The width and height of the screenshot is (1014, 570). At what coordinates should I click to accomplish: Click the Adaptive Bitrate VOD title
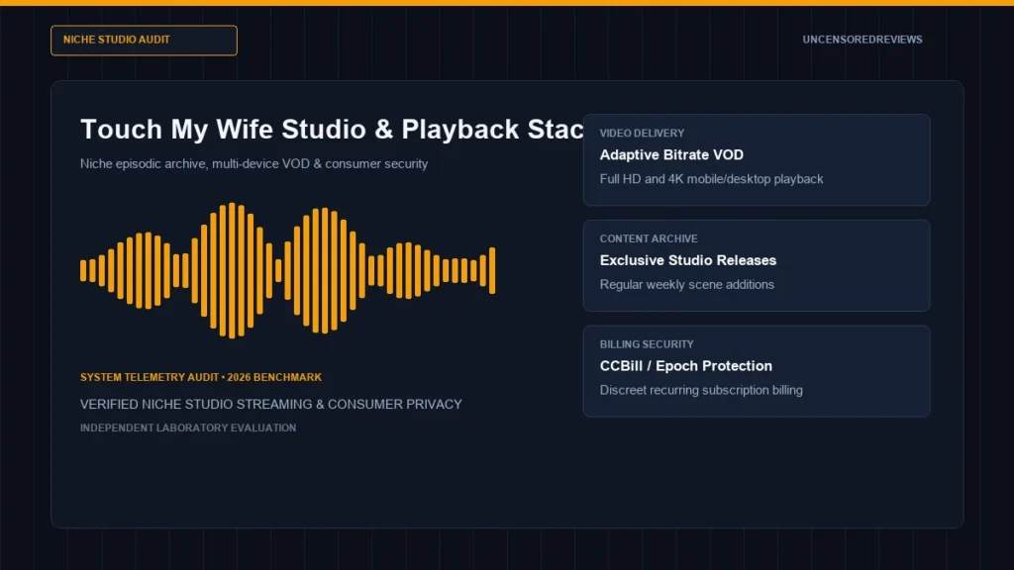coord(671,154)
